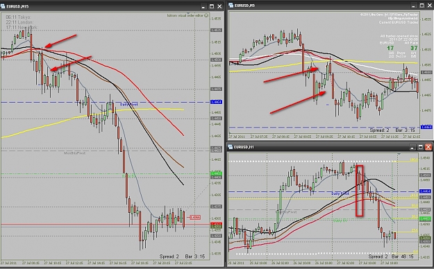This screenshot has height=269, width=434.
Task: Click the blue pivot price tag on M15 price axis
Action: point(216,102)
